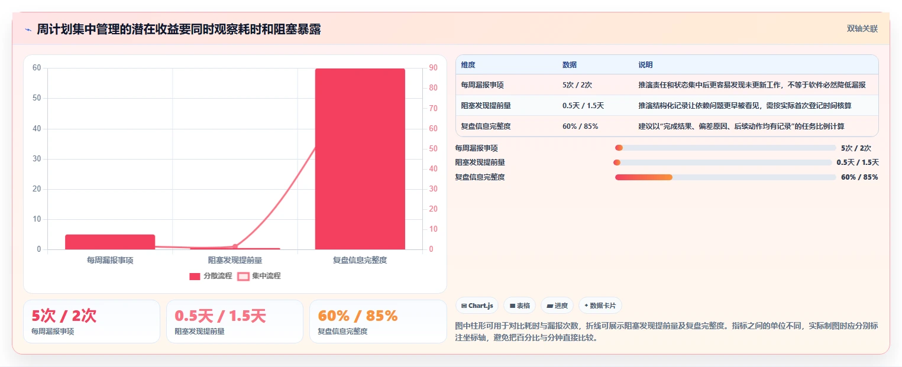Viewport: 902px width, 367px height.
Task: Click the explanation starting 推演结构化记录
Action: 745,106
